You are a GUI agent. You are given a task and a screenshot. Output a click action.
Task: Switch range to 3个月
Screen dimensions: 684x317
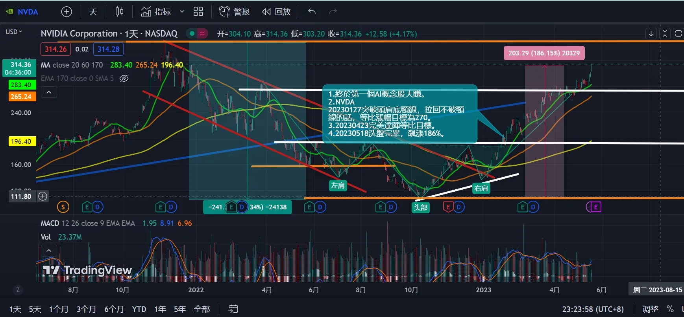[x=86, y=309]
